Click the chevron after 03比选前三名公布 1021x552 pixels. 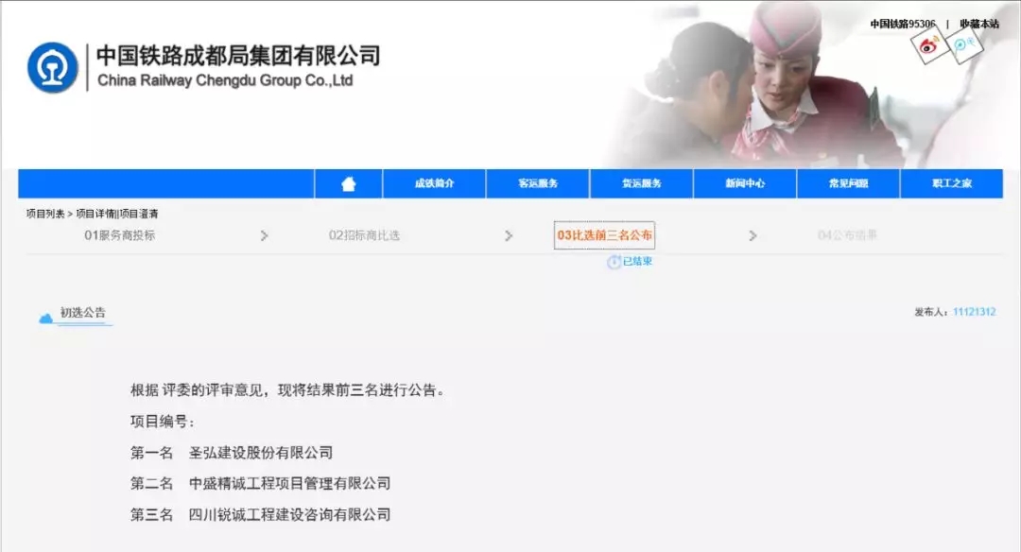[753, 235]
